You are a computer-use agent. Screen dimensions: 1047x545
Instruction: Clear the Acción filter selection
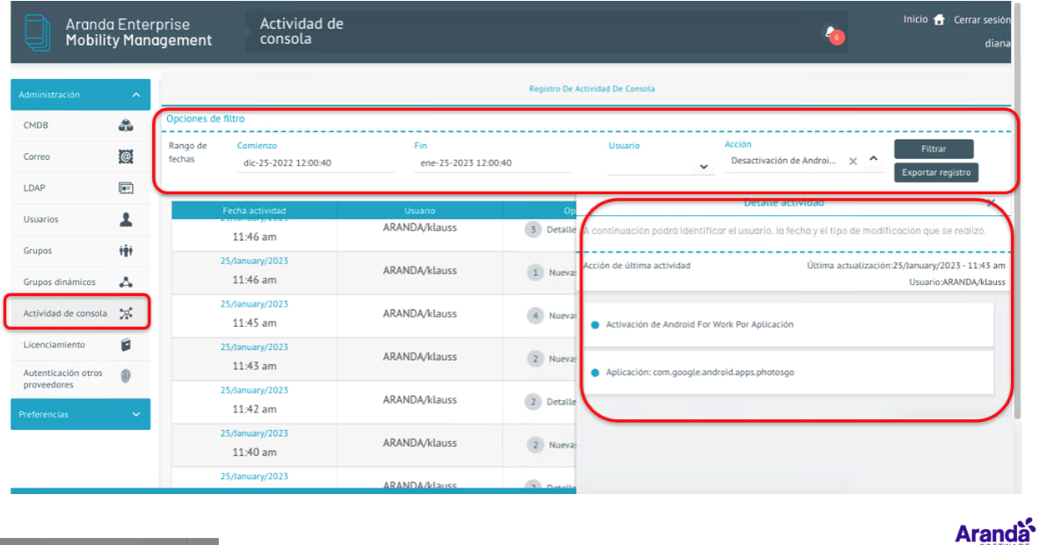[853, 161]
